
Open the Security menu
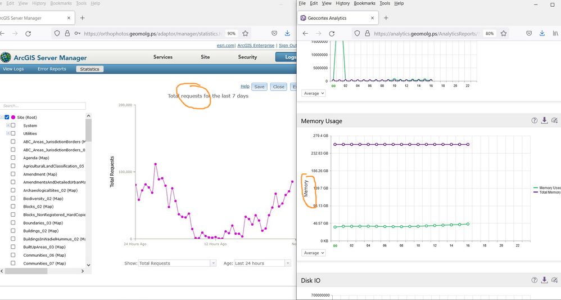click(247, 57)
